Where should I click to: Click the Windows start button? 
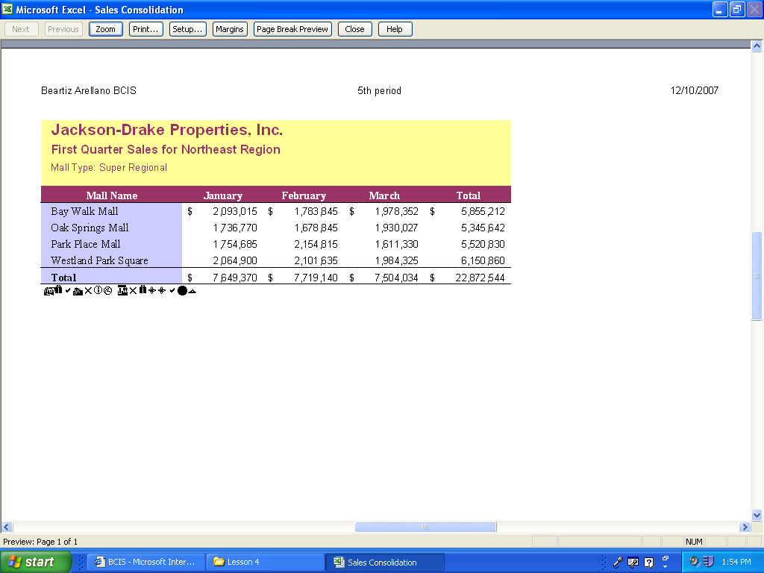tap(35, 562)
